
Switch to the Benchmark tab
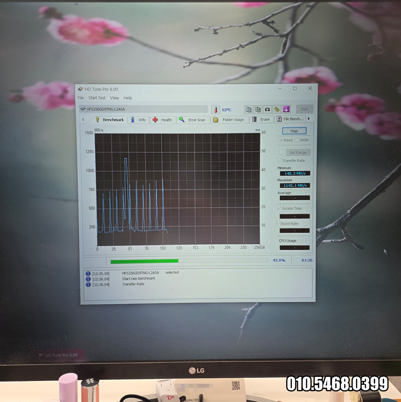click(110, 119)
